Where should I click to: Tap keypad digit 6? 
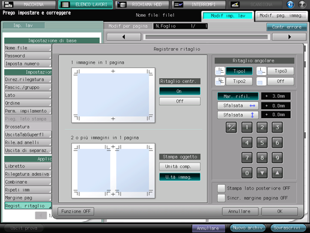[x=277, y=142]
